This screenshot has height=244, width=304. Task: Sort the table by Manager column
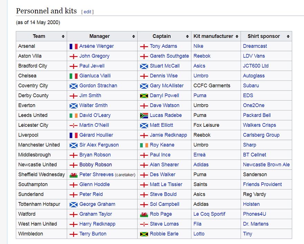click(133, 36)
